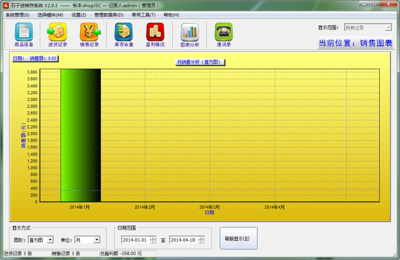Click the app icon in the title bar

[5, 4]
